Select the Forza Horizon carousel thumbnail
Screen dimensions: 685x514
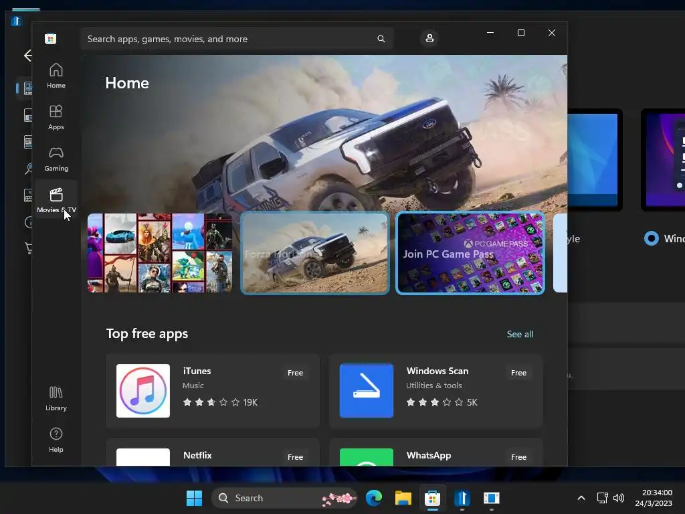point(314,253)
